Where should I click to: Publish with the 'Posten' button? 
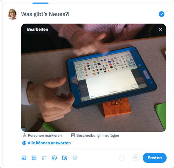click(x=155, y=158)
